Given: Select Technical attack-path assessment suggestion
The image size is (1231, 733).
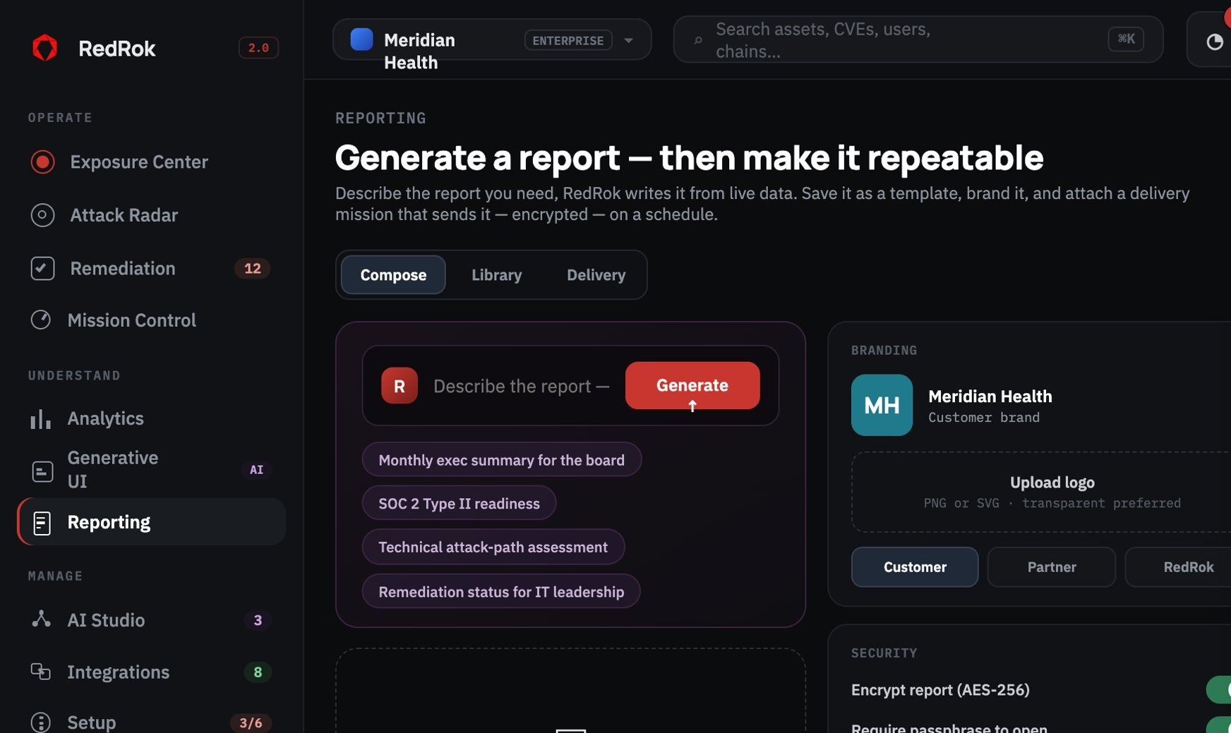Looking at the screenshot, I should point(493,547).
